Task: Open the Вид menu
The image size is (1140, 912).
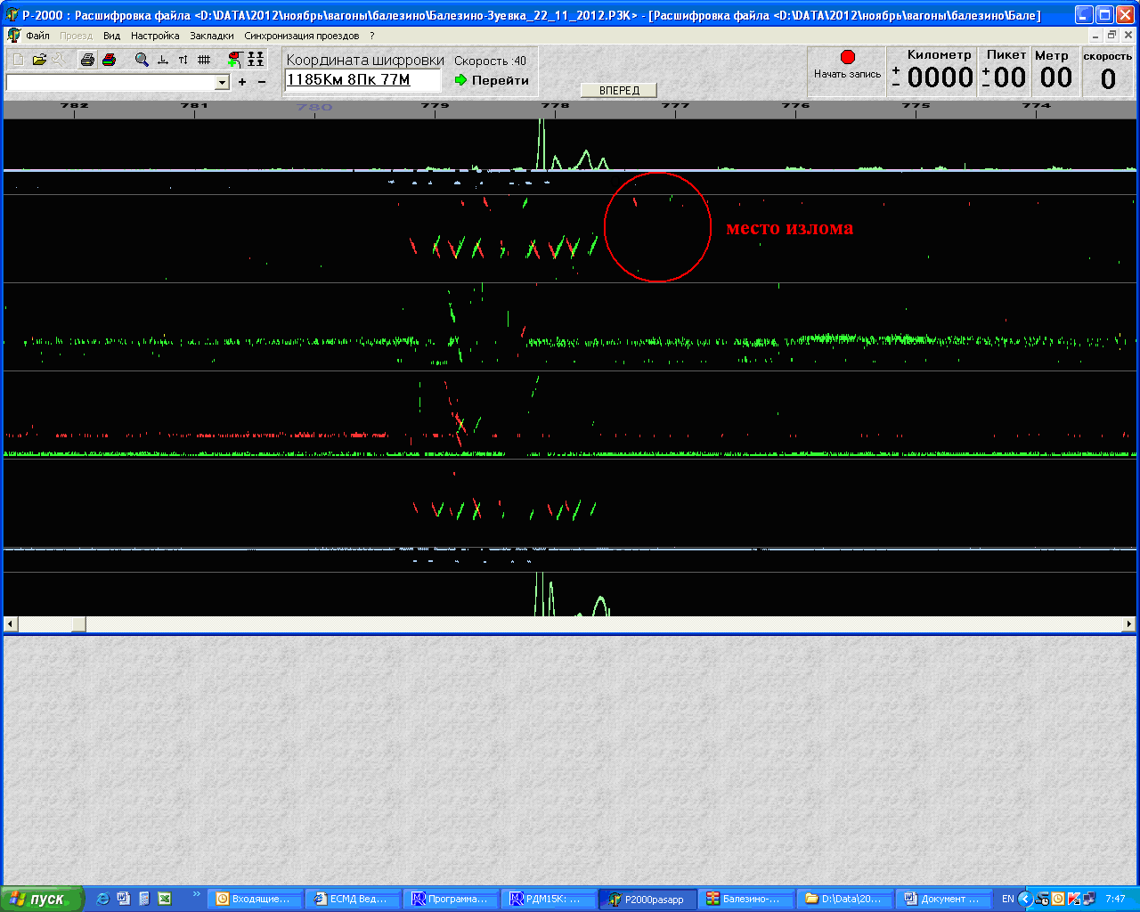Action: click(x=111, y=36)
